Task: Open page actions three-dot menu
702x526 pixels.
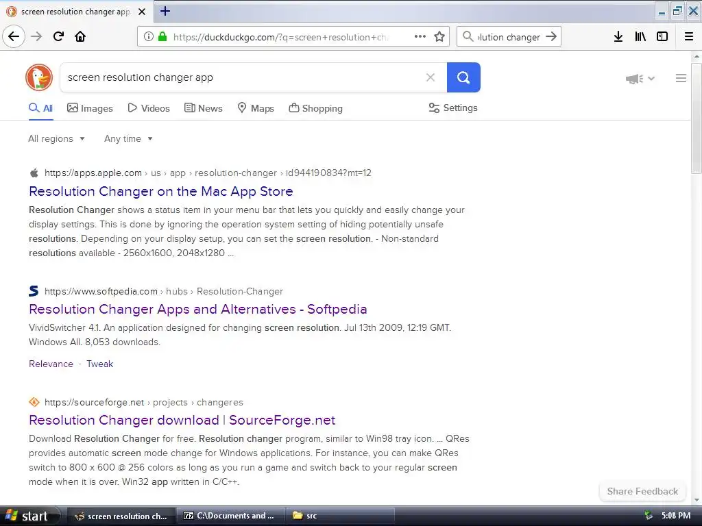Action: 420,37
